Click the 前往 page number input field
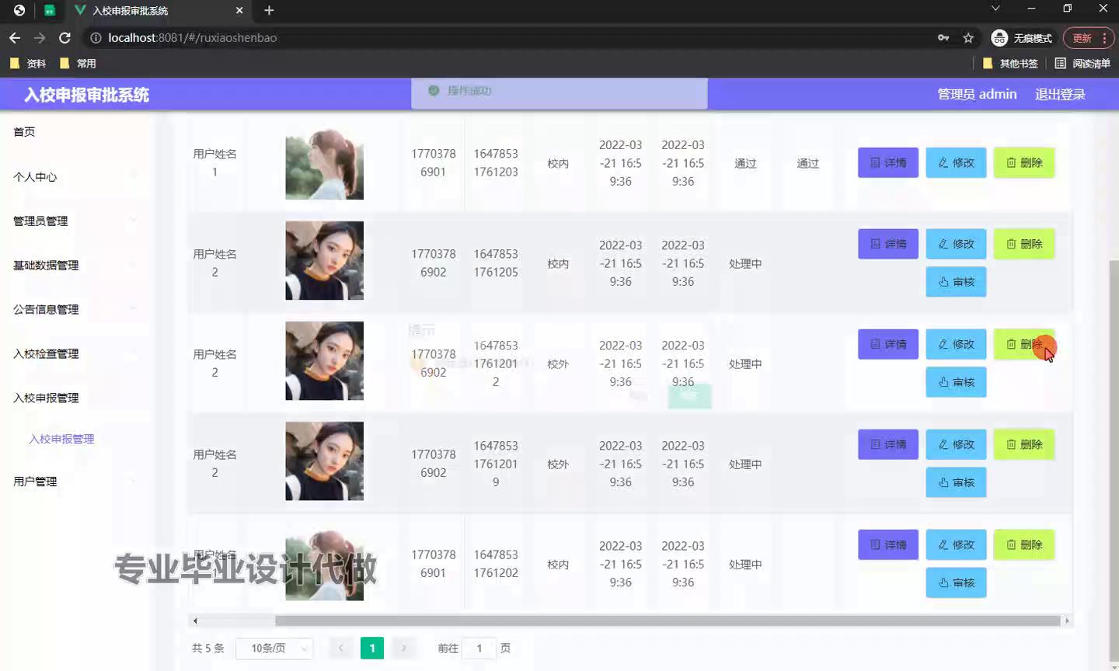1119x671 pixels. (x=479, y=648)
